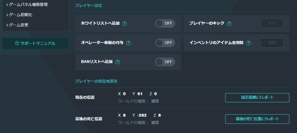Click the 最後の死亡位置にテレポート button
This screenshot has height=133, width=297.
point(257,119)
